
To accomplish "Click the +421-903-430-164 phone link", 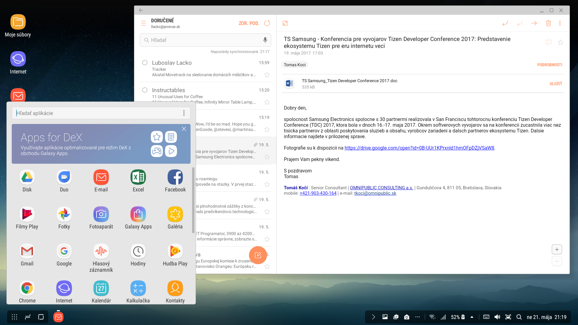I will coord(318,193).
